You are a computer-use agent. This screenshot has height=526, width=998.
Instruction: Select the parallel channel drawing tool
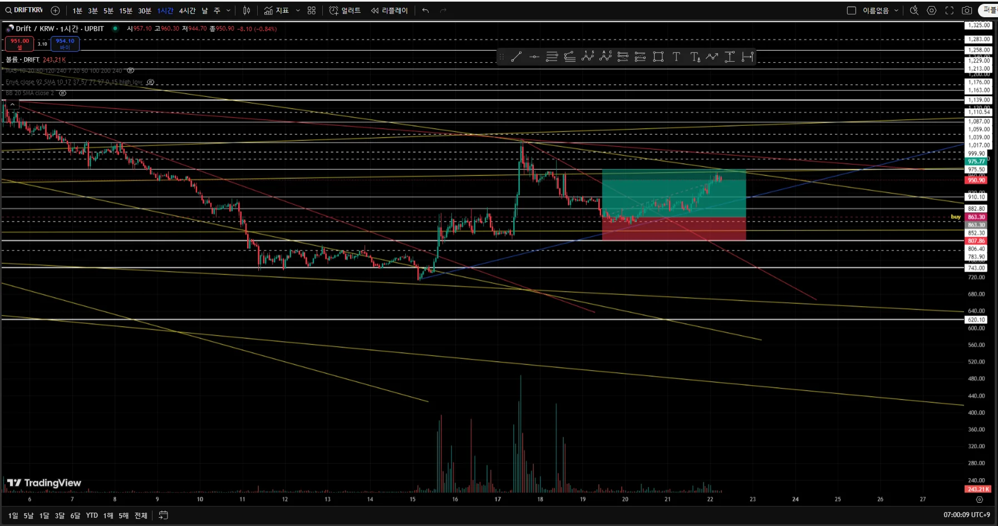pyautogui.click(x=552, y=57)
